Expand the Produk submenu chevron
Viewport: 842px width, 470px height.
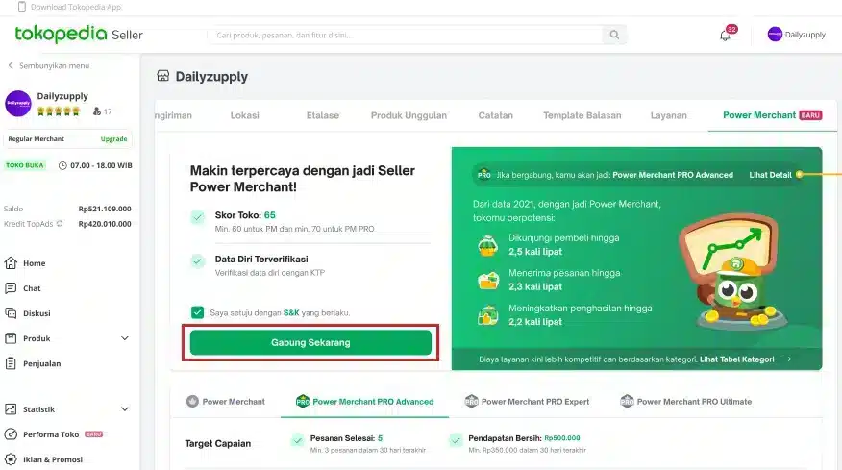click(x=125, y=338)
